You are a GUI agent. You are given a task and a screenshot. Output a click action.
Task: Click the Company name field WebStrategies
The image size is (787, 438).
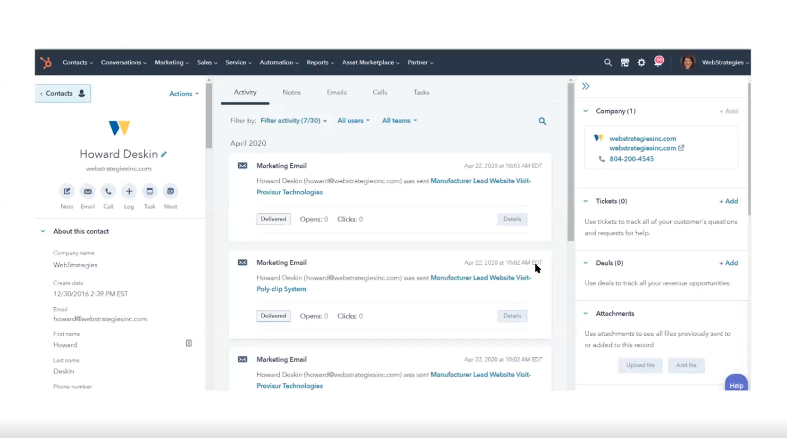click(x=75, y=265)
